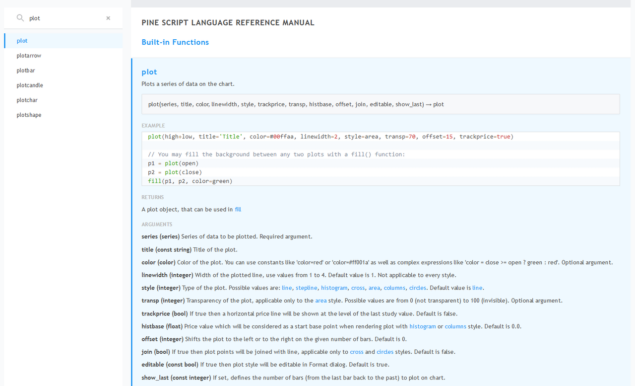Select 'plot' in the sidebar results
Image resolution: width=635 pixels, height=386 pixels.
pyautogui.click(x=63, y=41)
